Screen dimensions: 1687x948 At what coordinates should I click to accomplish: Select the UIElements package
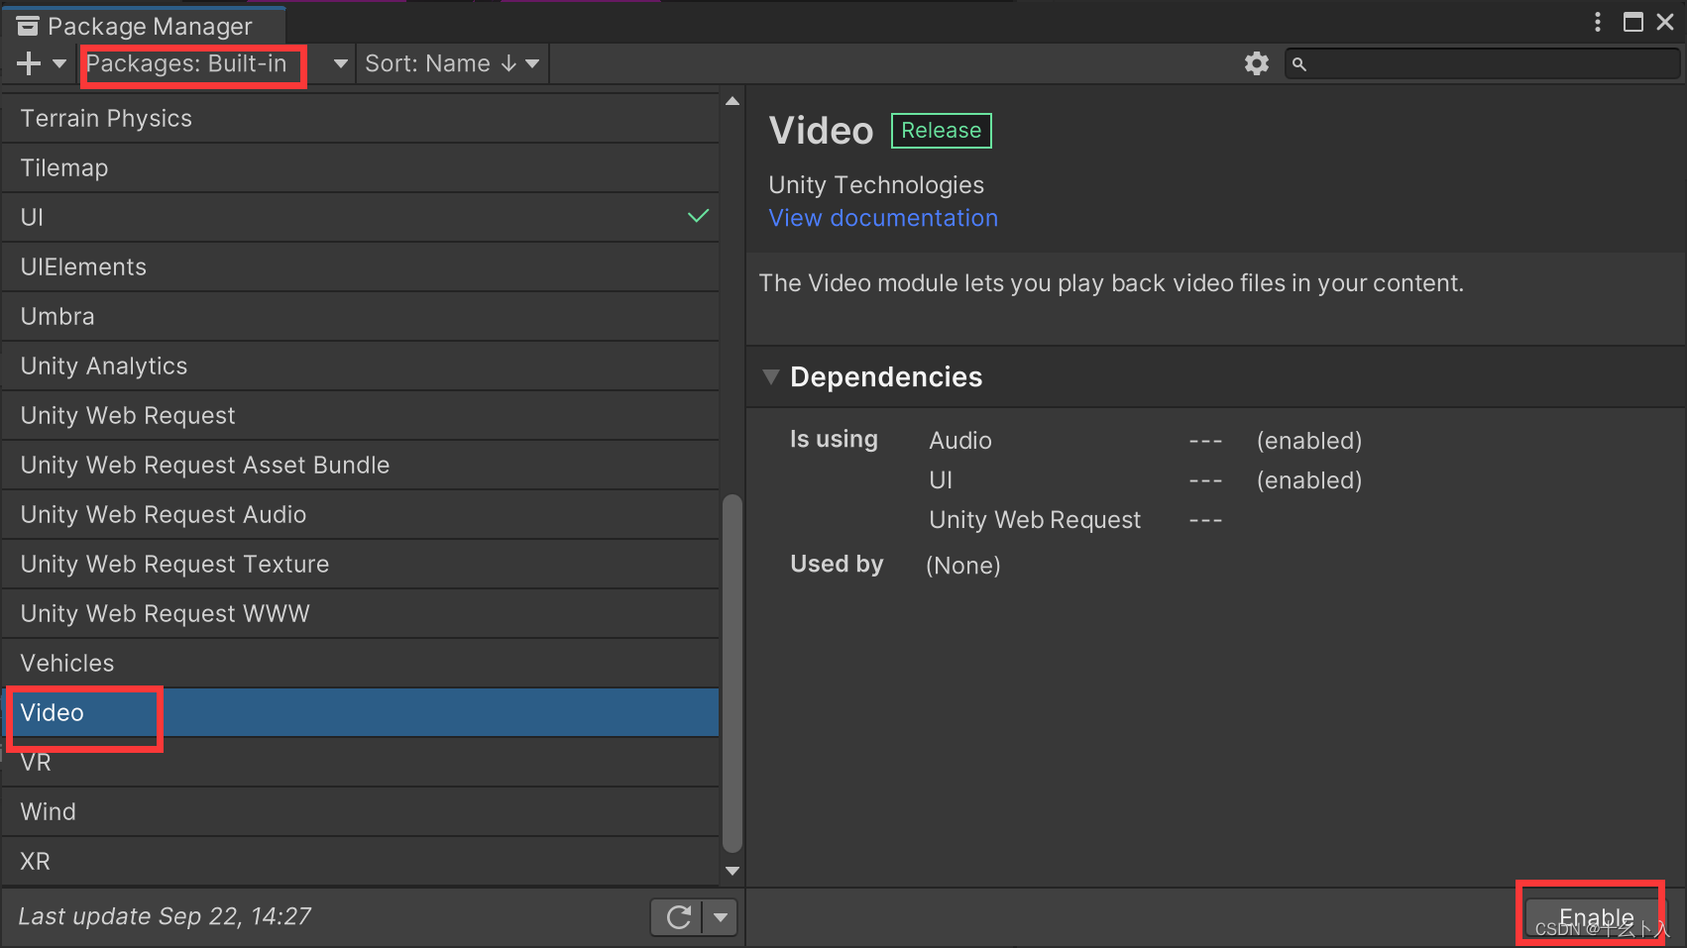tap(361, 266)
